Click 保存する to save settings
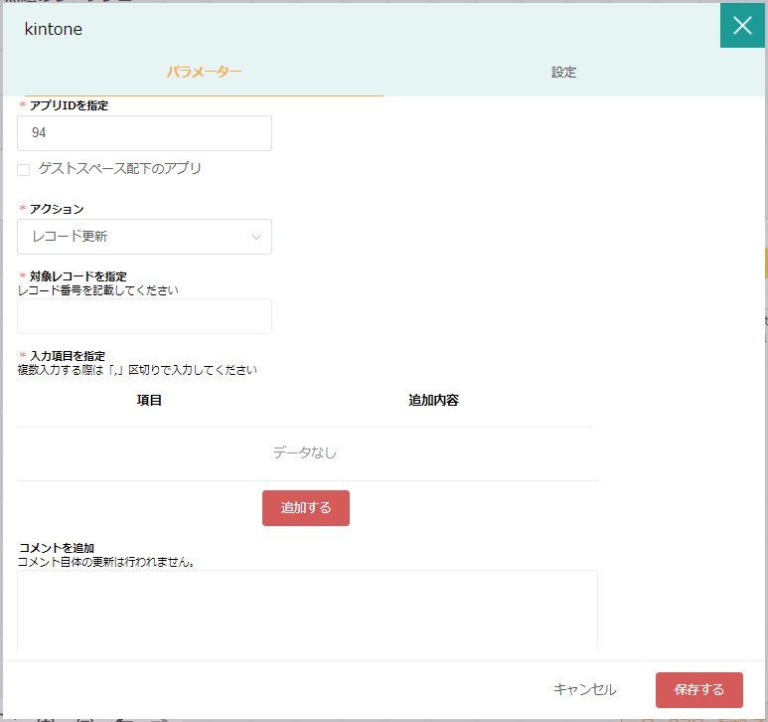 (698, 689)
